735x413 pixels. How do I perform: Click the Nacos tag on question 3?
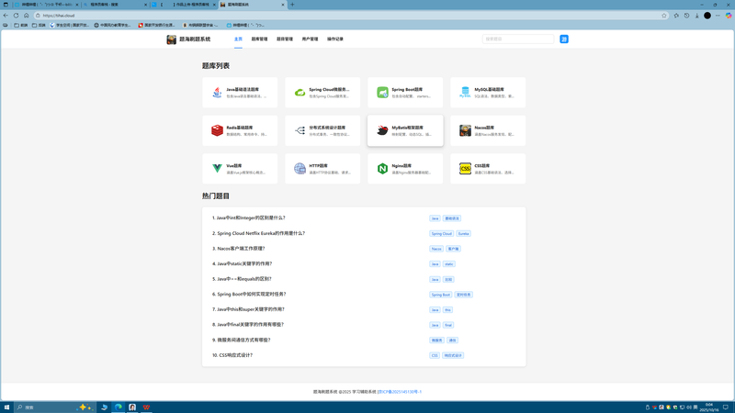click(435, 249)
